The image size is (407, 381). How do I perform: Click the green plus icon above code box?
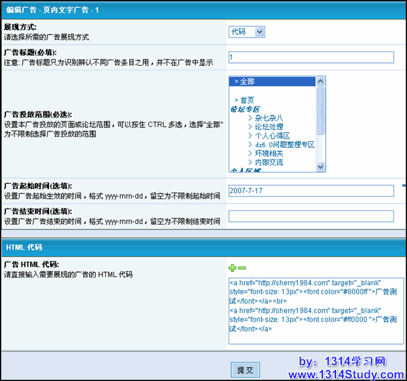(x=232, y=268)
